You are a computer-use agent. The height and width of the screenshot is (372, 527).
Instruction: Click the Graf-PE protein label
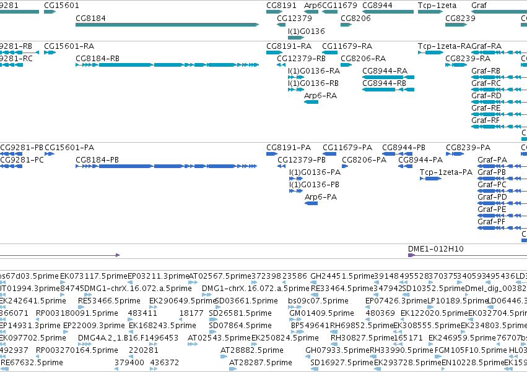click(492, 209)
